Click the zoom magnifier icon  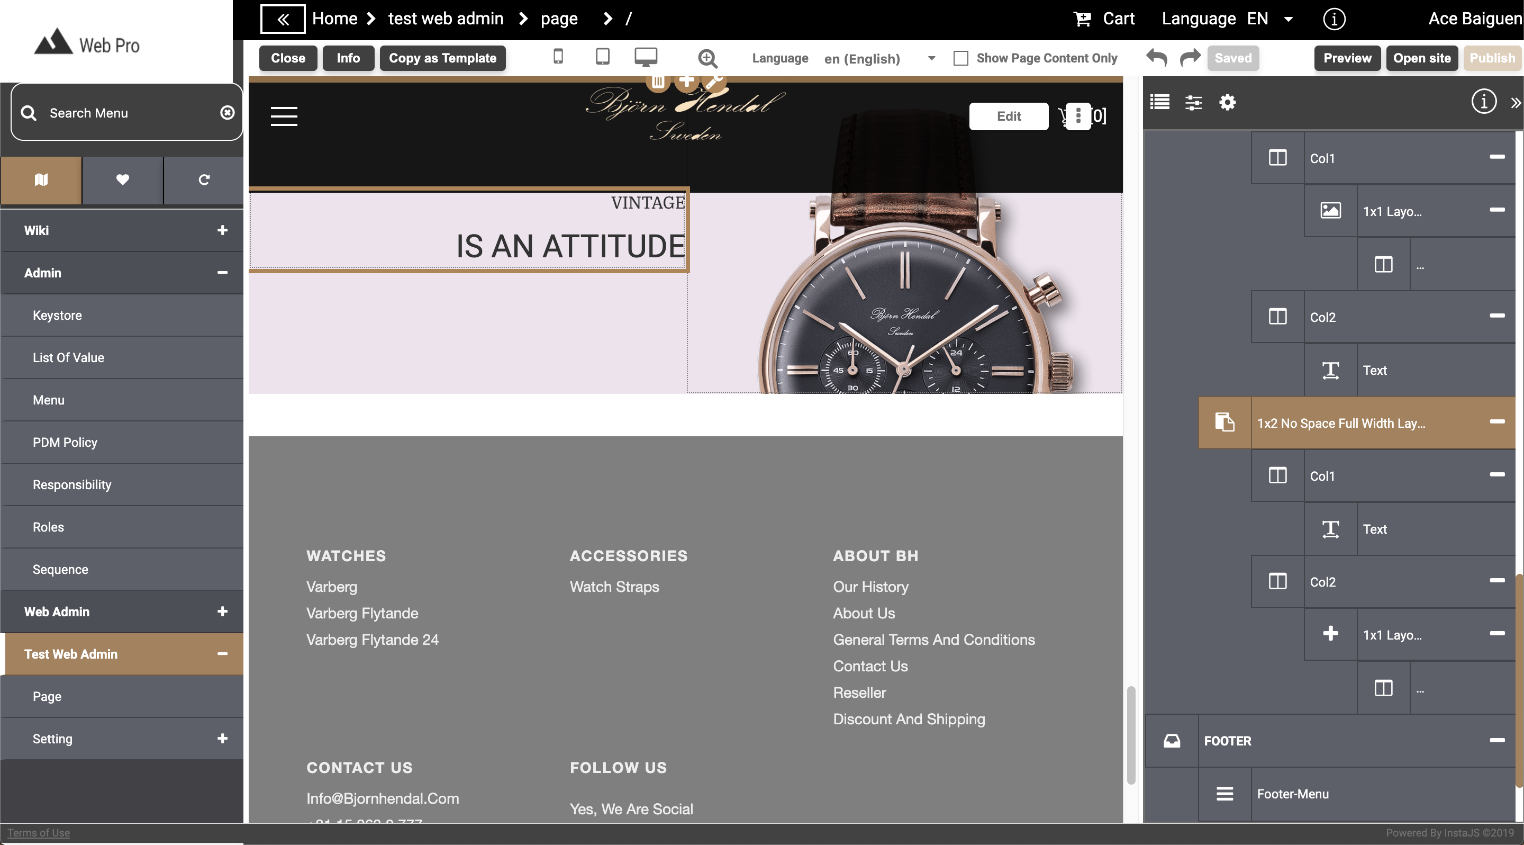(707, 58)
